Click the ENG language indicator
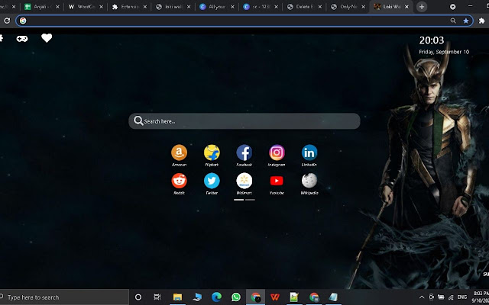This screenshot has width=489, height=305. tap(461, 297)
